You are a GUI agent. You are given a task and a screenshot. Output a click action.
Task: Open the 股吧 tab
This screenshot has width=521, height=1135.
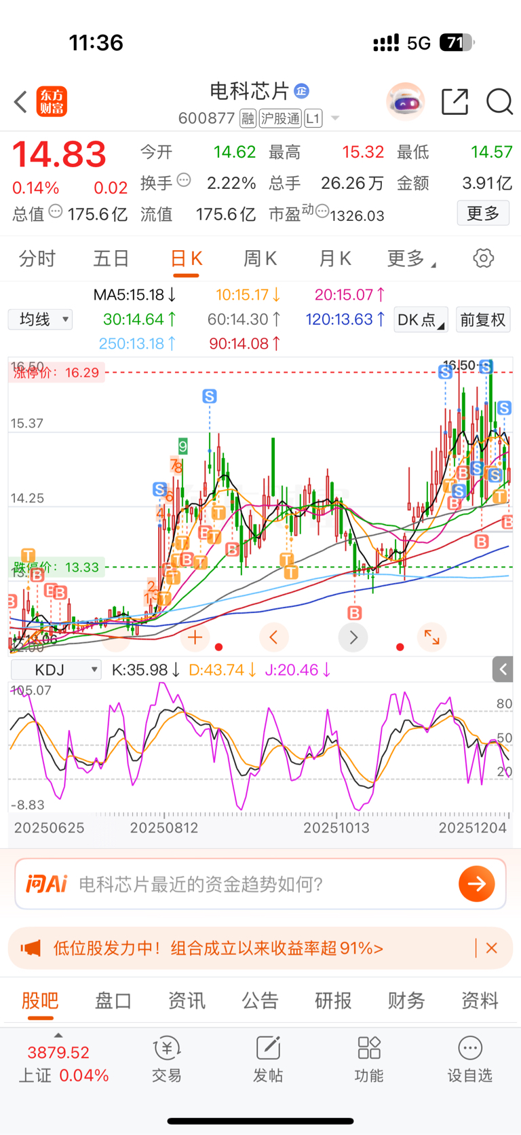click(40, 1000)
